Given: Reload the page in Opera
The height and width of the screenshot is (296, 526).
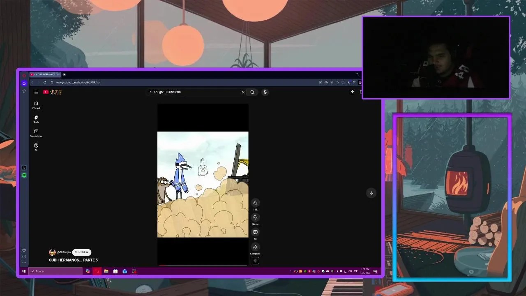Looking at the screenshot, I should coord(45,82).
